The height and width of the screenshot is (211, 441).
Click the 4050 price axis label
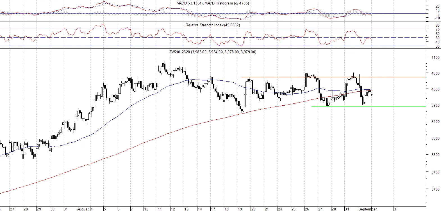point(435,73)
